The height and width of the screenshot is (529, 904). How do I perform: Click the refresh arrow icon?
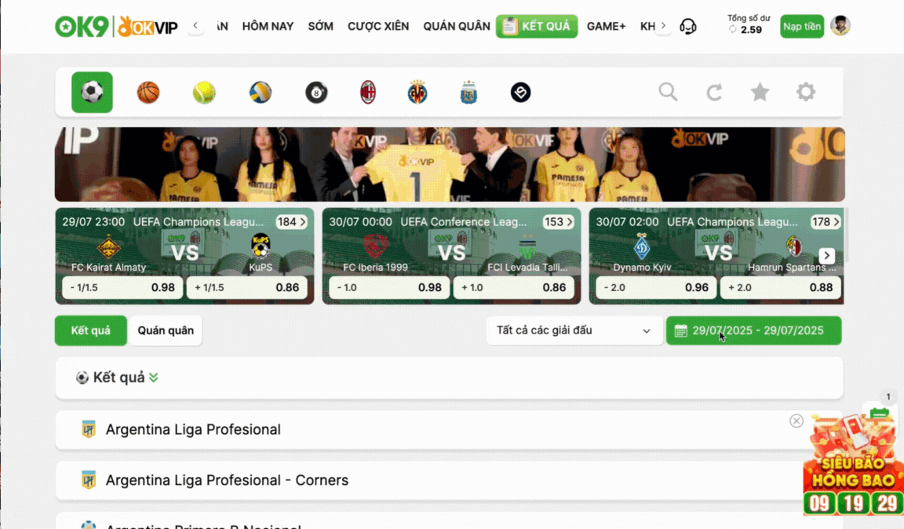tap(714, 92)
